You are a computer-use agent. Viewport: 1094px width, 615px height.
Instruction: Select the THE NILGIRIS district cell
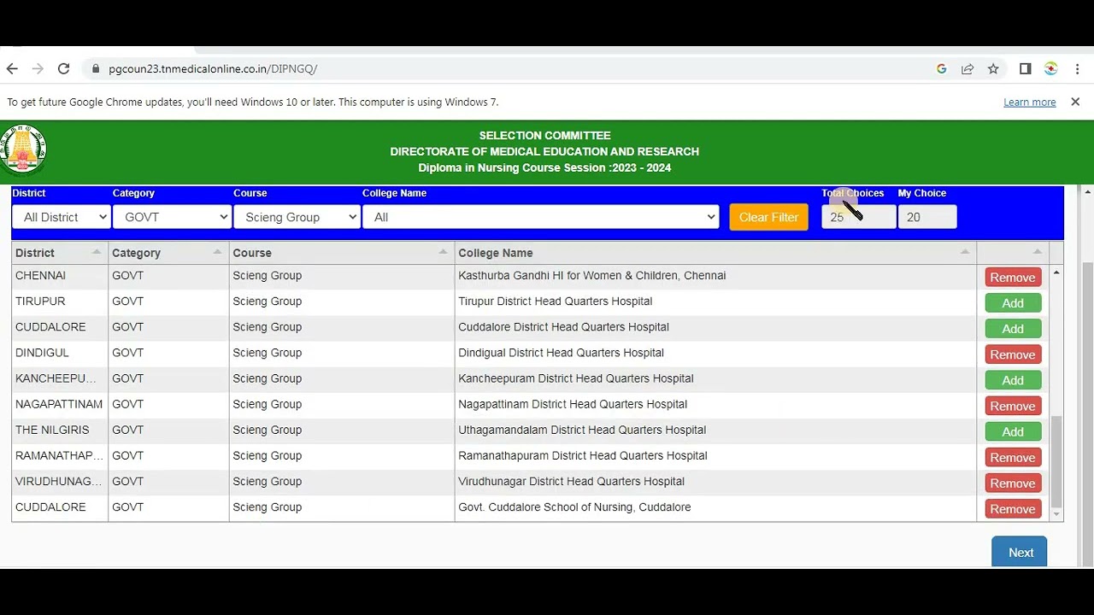click(60, 430)
